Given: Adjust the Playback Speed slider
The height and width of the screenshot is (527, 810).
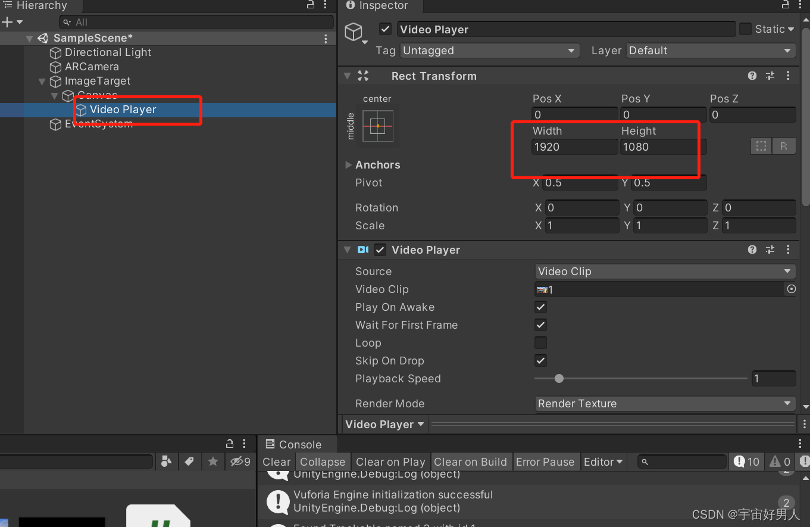Looking at the screenshot, I should click(640, 379).
